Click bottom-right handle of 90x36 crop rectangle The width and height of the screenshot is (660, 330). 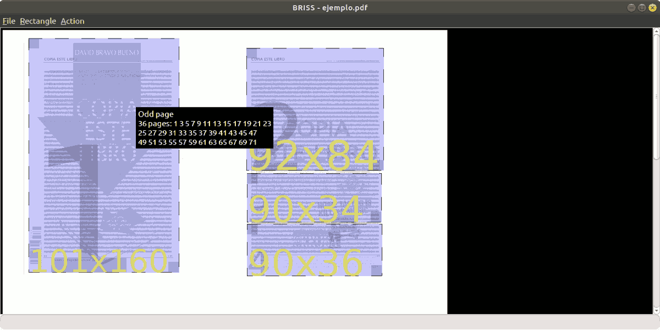pos(377,271)
